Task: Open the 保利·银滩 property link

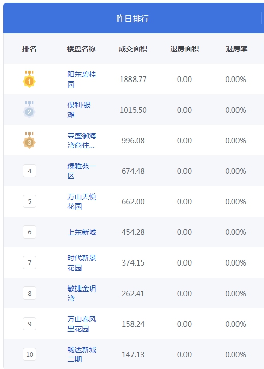Action: tap(79, 110)
